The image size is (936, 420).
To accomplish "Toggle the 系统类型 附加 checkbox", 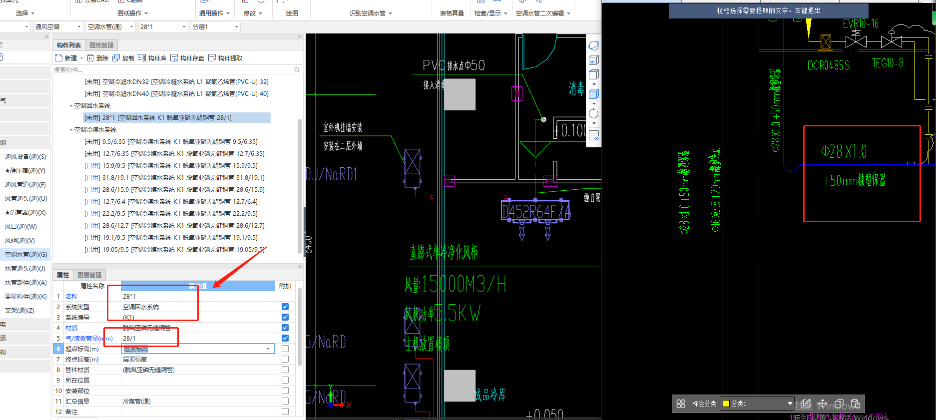I will (285, 307).
